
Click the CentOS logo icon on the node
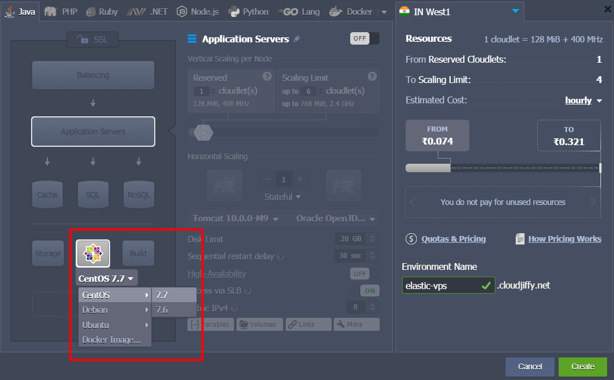[93, 253]
